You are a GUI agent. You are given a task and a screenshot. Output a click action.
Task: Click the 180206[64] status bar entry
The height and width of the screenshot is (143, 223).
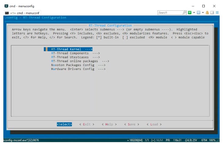click(135, 140)
